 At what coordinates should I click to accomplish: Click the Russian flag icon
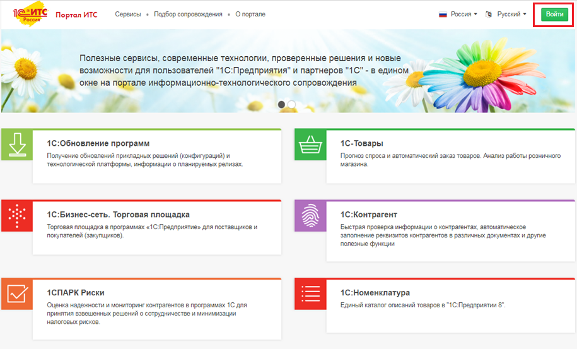pyautogui.click(x=443, y=15)
